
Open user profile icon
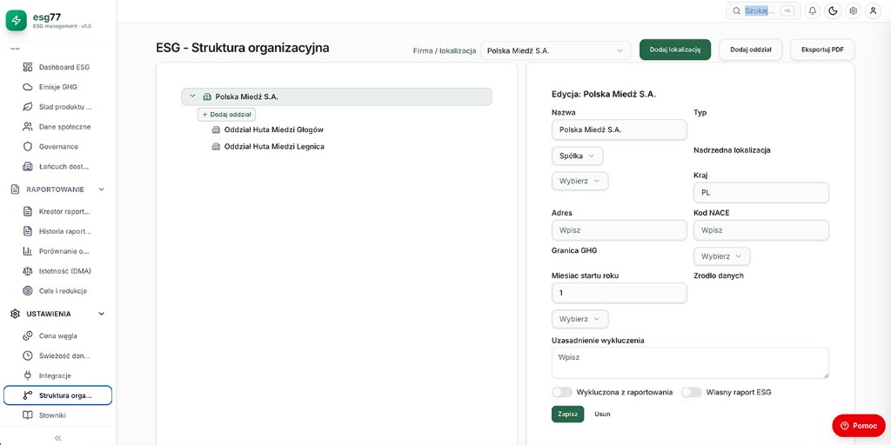coord(873,10)
